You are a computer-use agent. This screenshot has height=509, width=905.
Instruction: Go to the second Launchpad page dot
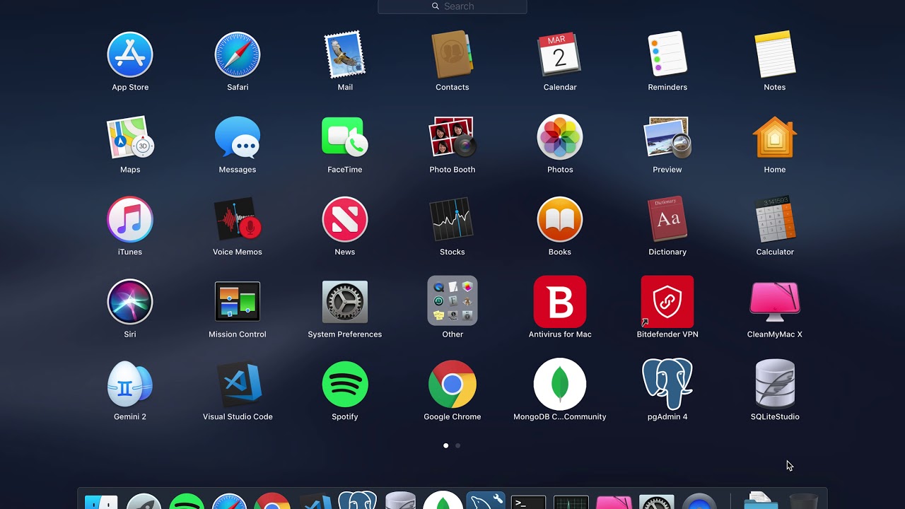coord(458,445)
